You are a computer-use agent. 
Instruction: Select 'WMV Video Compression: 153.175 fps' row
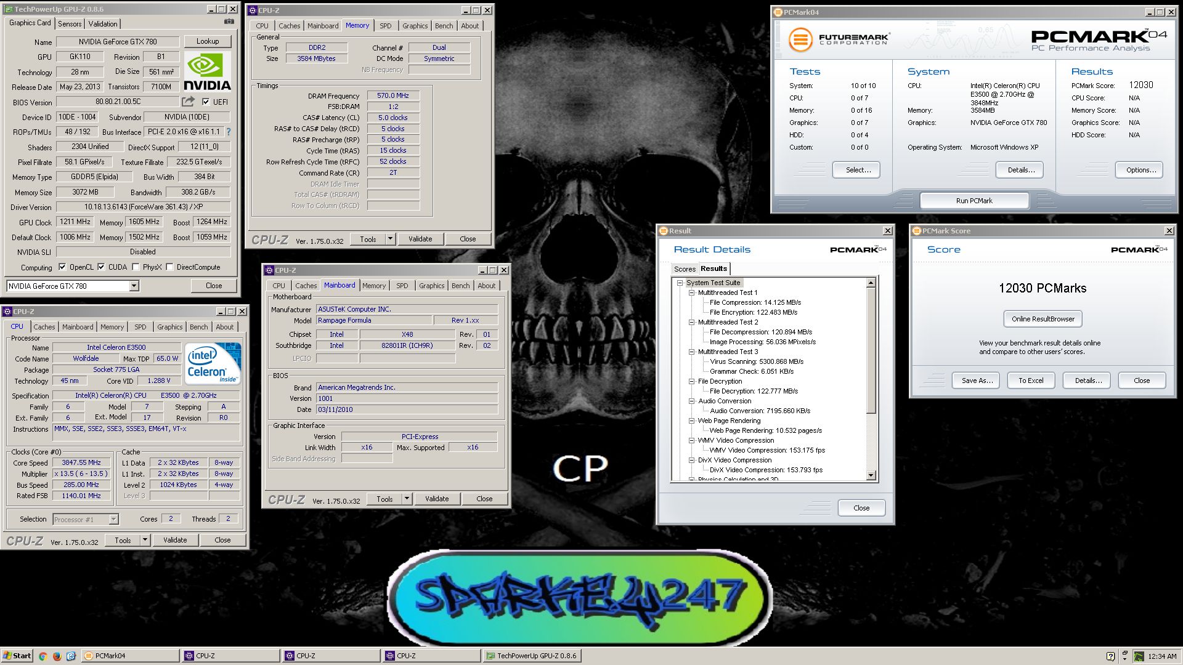(767, 450)
